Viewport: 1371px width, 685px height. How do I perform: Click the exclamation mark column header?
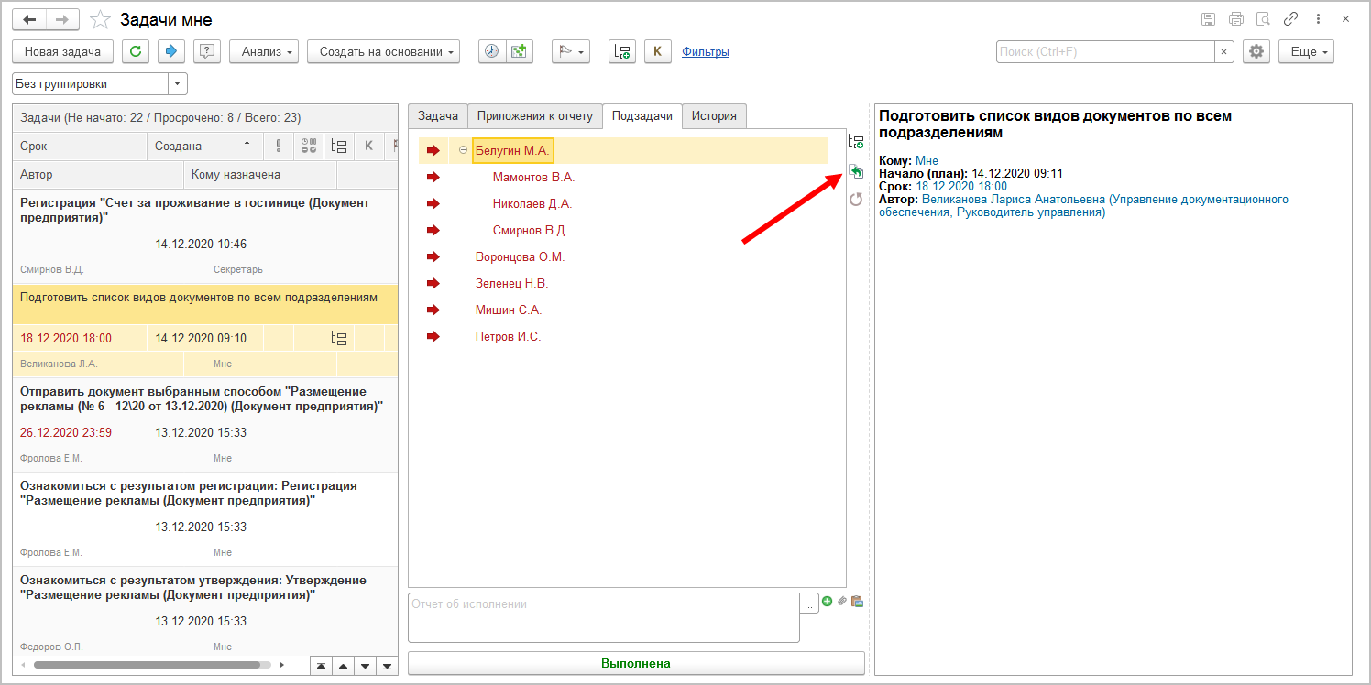(x=279, y=146)
